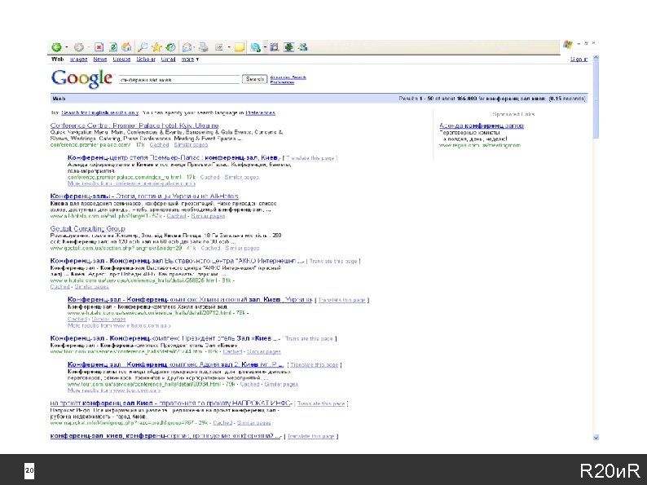This screenshot has width=647, height=485.
Task: Switch to News search tab
Action: pos(100,60)
